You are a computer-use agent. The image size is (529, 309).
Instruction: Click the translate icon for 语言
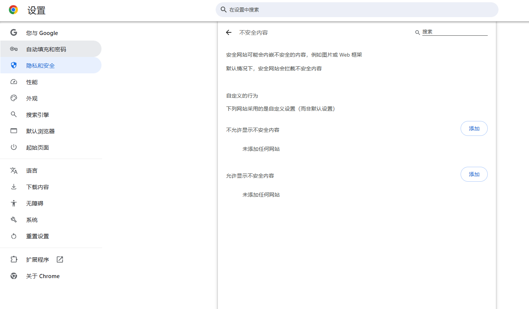(14, 171)
